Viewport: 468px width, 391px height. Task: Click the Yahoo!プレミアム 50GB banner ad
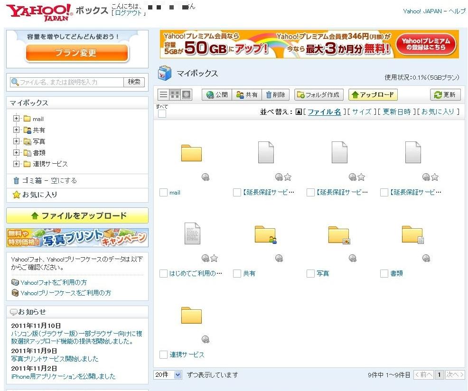click(x=309, y=44)
